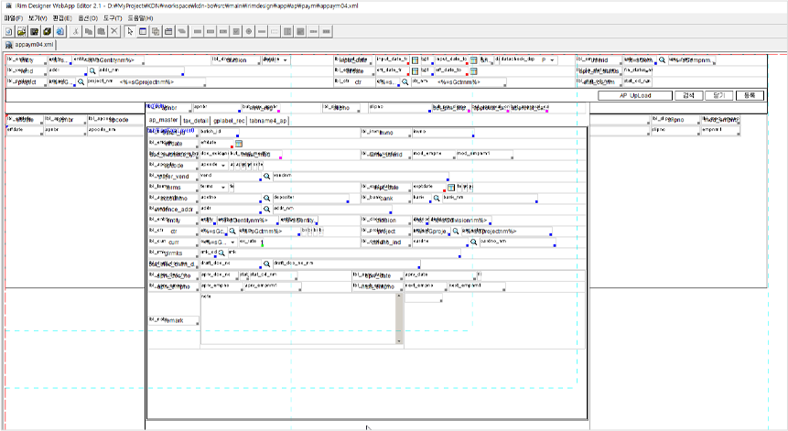788x431 pixels.
Task: Click the Cut scissors icon
Action: coord(75,32)
